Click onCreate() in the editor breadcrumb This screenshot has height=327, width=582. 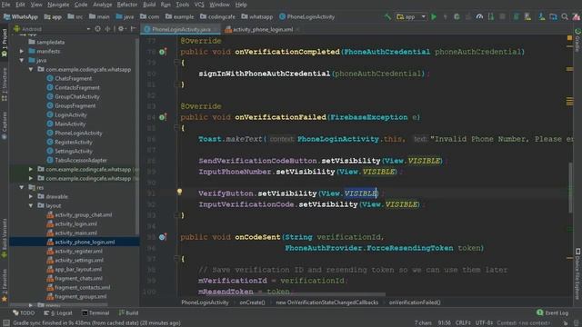[252, 302]
